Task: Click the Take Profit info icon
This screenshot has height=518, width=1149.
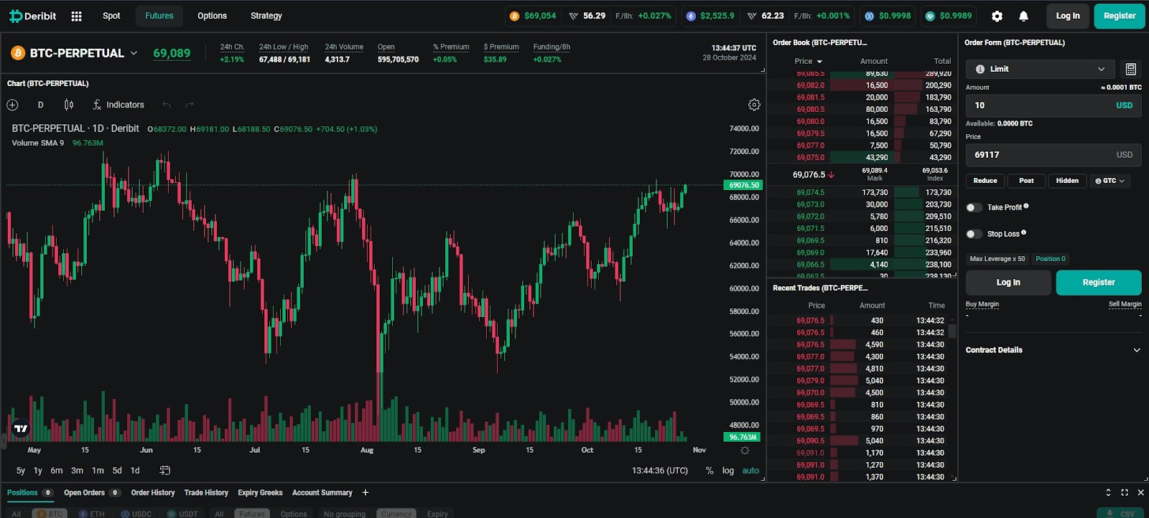Action: 1026,206
